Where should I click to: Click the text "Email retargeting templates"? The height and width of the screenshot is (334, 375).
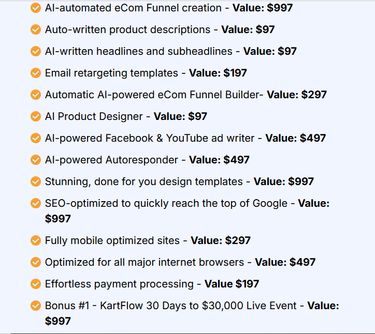(x=111, y=73)
